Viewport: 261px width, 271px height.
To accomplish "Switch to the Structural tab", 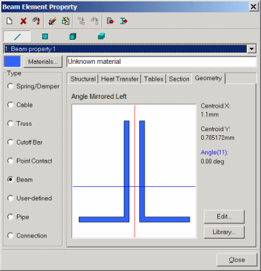I will point(83,79).
